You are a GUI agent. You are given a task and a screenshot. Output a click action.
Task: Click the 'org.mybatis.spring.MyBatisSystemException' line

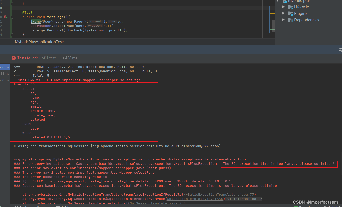[131, 159]
